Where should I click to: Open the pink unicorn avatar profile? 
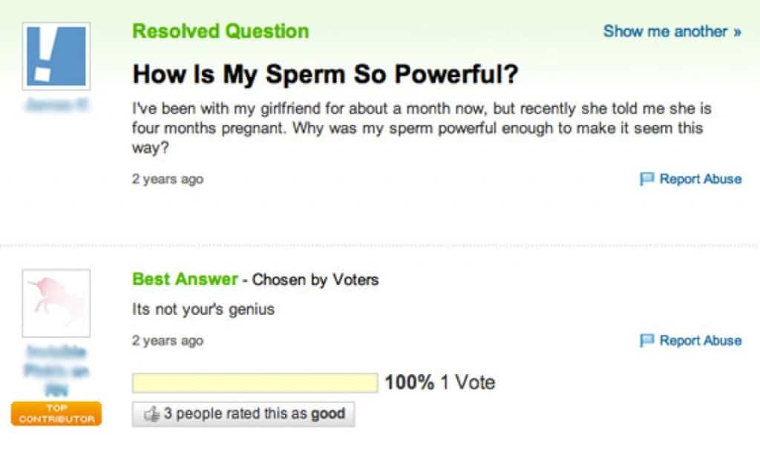56,303
